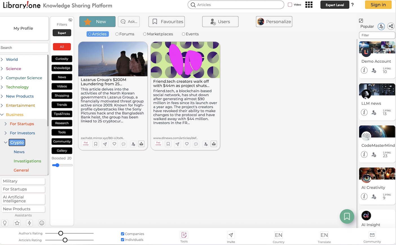Collapse the Business category
Viewport: 396px width, 245px height.
click(x=2, y=115)
